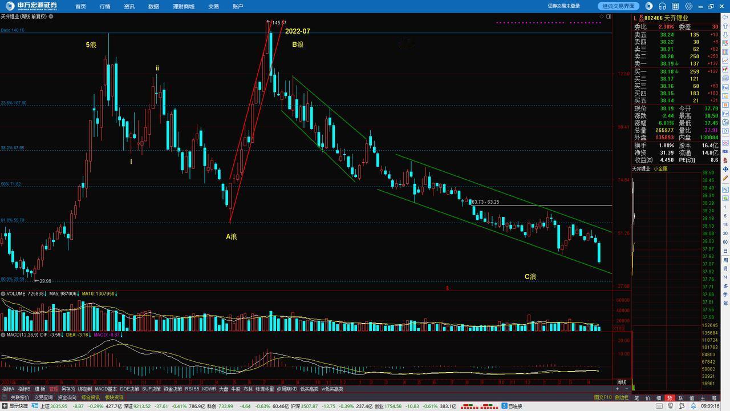Click the 关联报价 button
The image size is (730, 411).
(20, 397)
